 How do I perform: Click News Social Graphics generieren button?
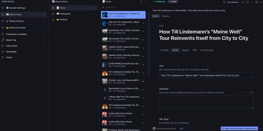(239, 128)
